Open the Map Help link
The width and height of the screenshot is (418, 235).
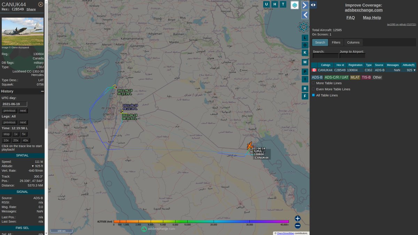pos(372,17)
